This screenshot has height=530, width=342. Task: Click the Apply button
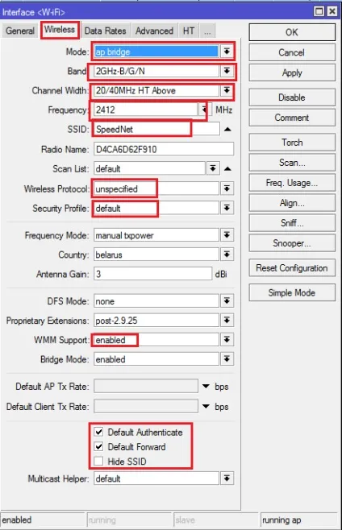click(292, 72)
